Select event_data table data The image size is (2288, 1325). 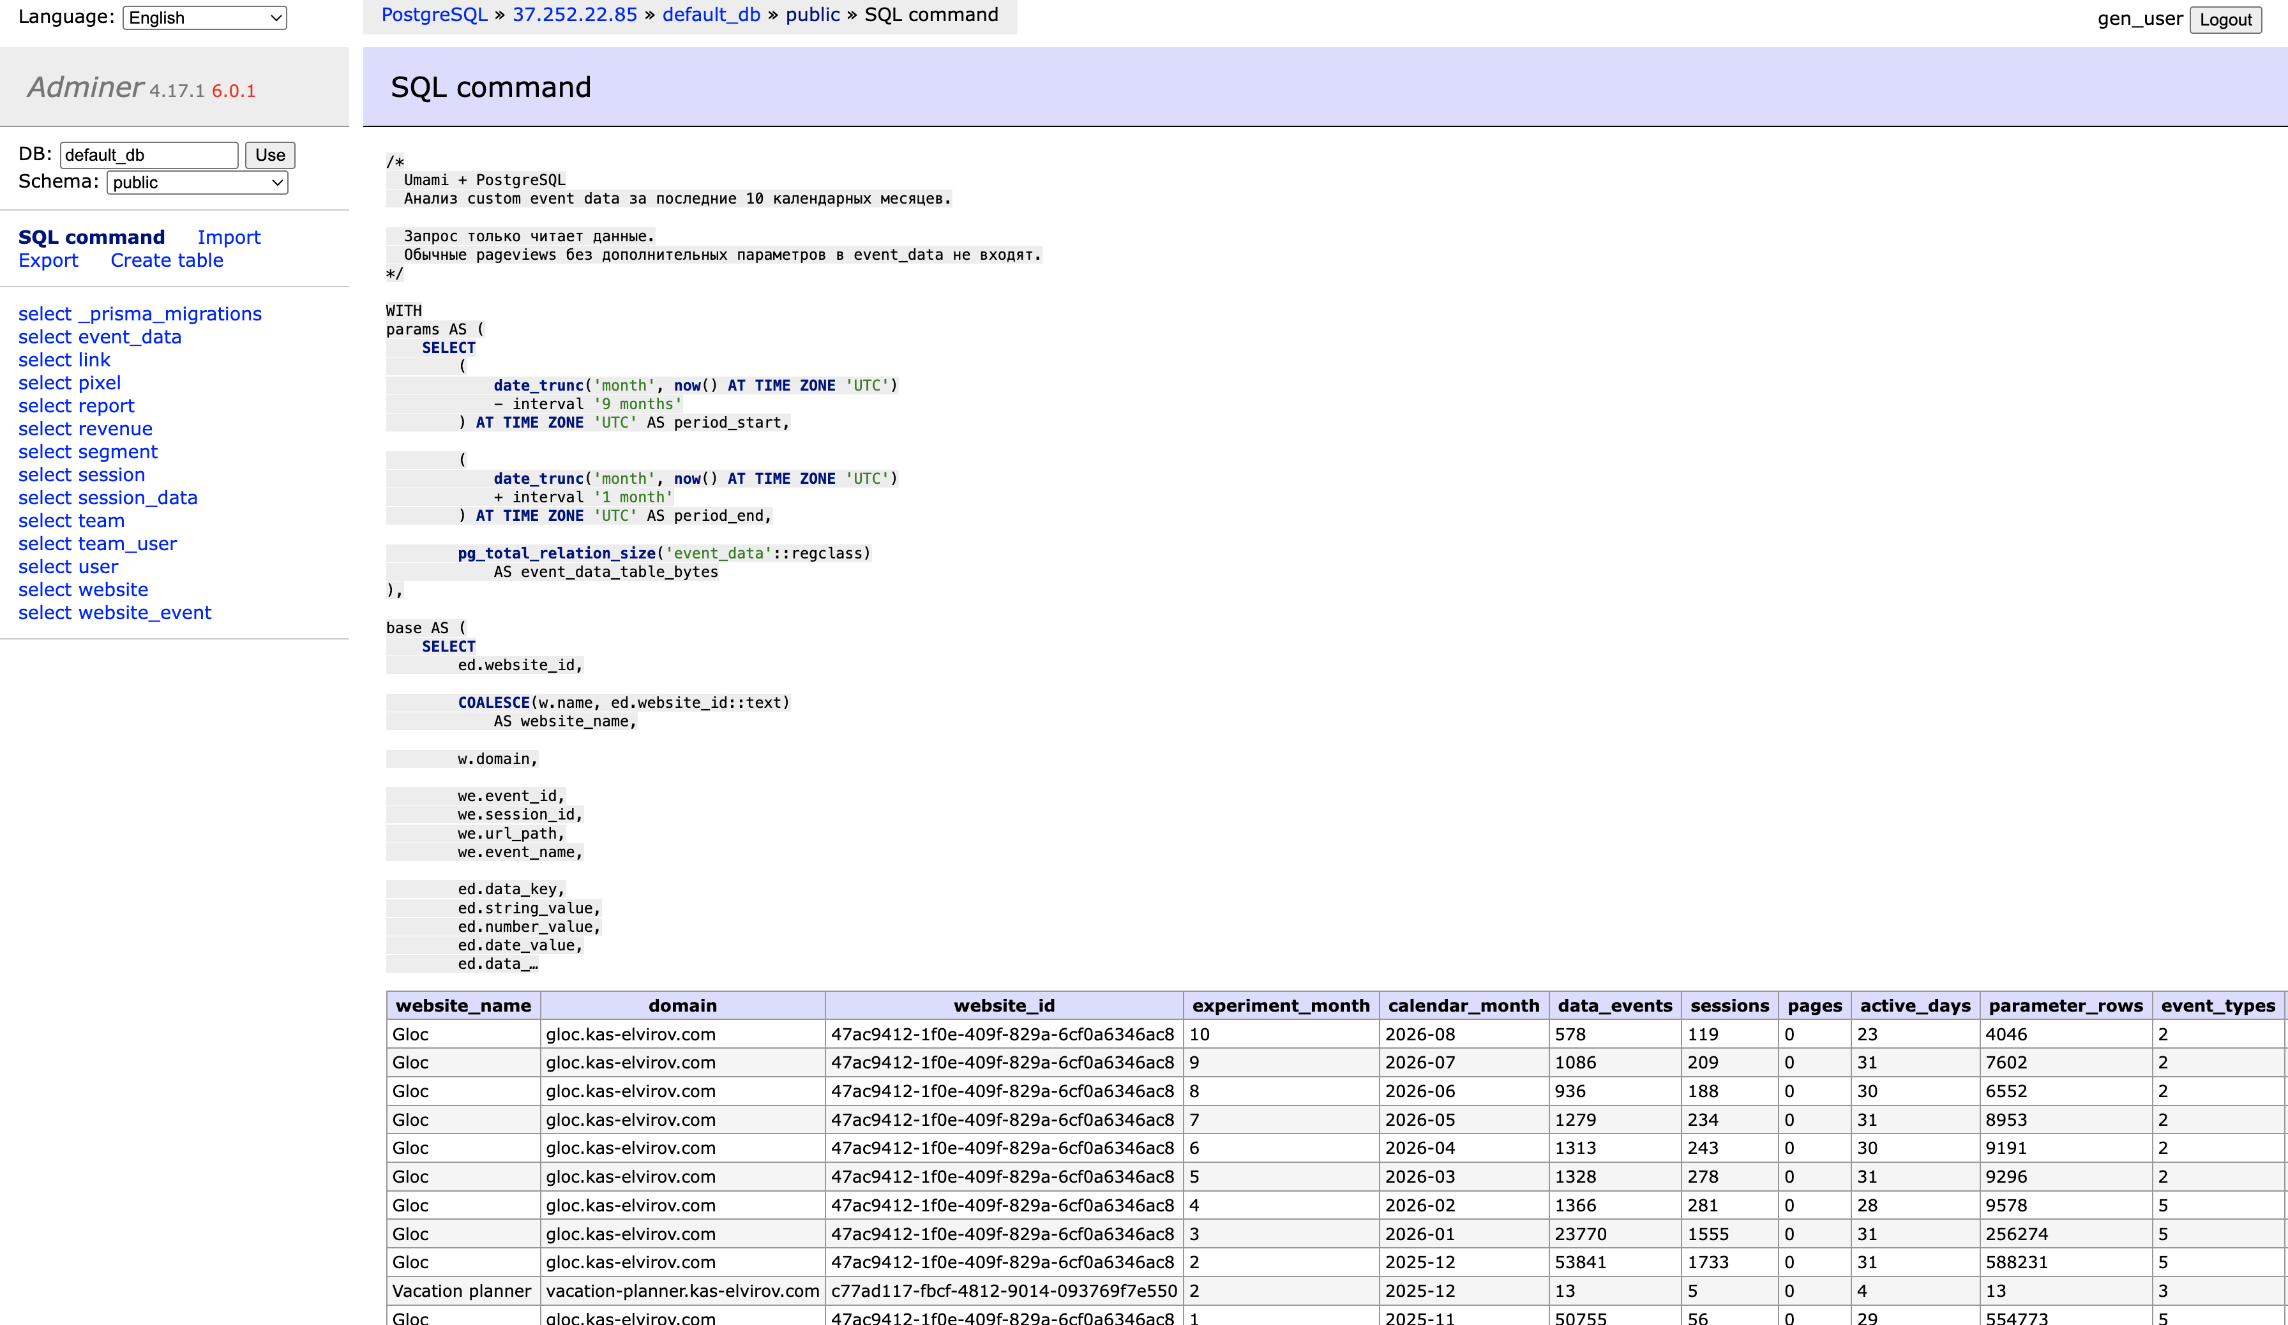tap(45, 337)
